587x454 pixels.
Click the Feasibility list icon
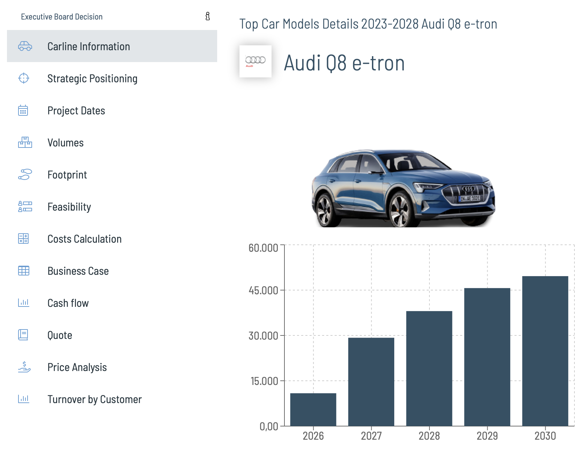pos(25,206)
